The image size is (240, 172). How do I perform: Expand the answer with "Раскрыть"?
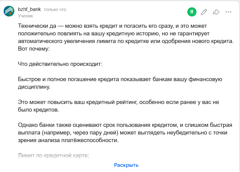coord(126,165)
